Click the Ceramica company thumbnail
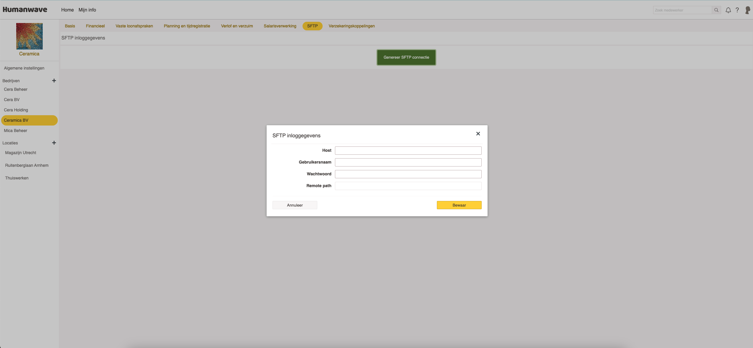The height and width of the screenshot is (348, 753). [x=29, y=36]
